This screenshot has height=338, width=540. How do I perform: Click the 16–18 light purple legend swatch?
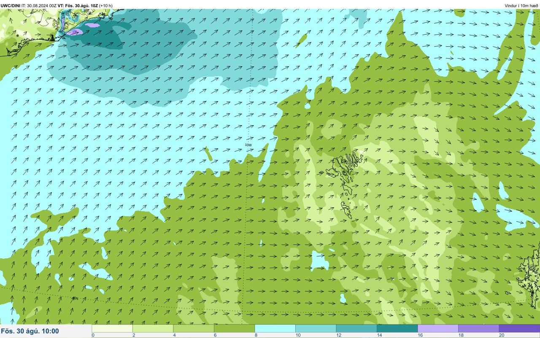tap(438, 328)
